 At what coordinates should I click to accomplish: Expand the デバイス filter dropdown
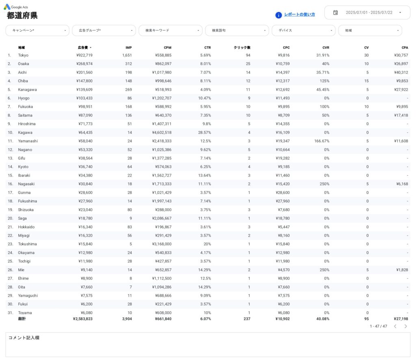point(304,30)
